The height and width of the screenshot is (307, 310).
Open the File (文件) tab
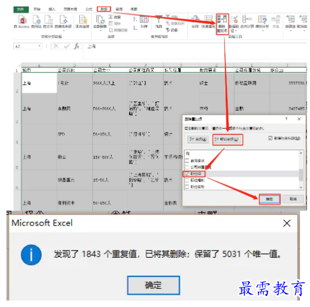tap(21, 9)
